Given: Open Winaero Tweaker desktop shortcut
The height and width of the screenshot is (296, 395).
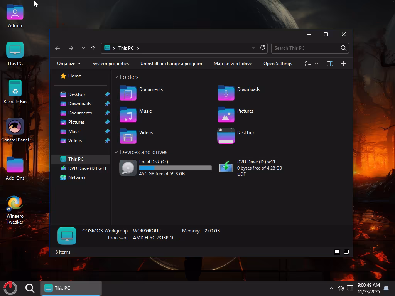Looking at the screenshot, I should (x=15, y=203).
